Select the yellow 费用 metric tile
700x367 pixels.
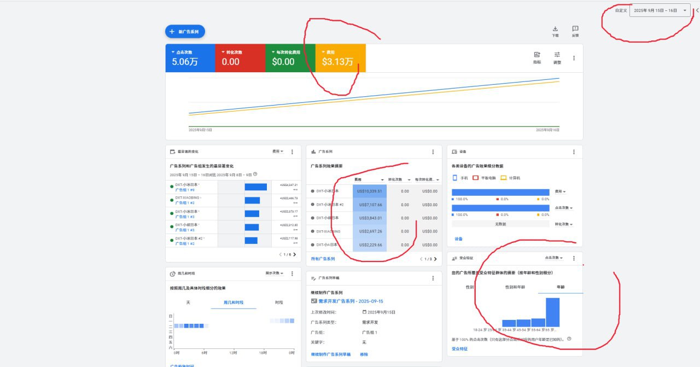click(340, 58)
